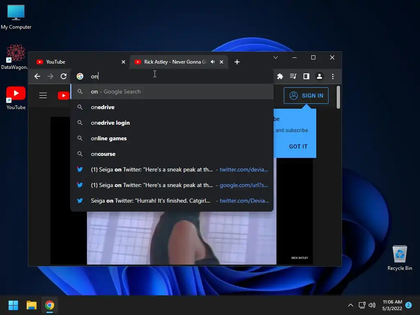Click the network tray icon

point(362,305)
